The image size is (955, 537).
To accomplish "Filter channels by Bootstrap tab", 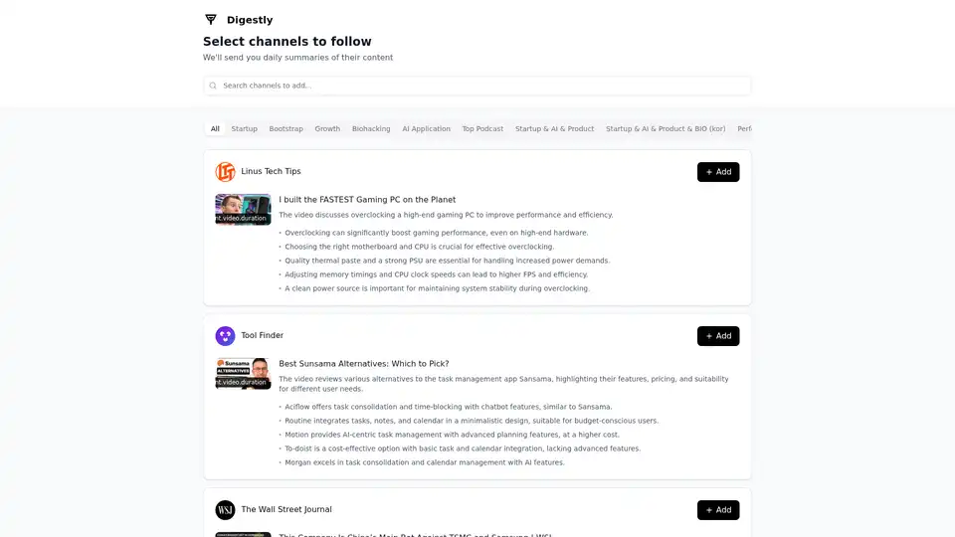I will coord(286,128).
